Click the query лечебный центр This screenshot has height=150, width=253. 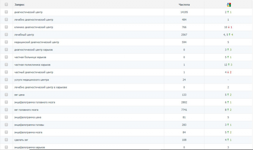click(x=24, y=35)
